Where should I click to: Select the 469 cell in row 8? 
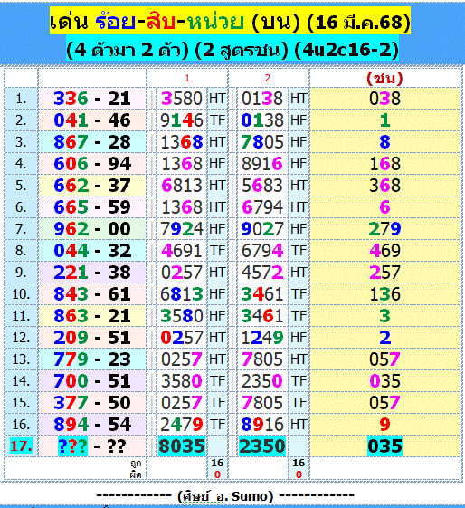(384, 251)
